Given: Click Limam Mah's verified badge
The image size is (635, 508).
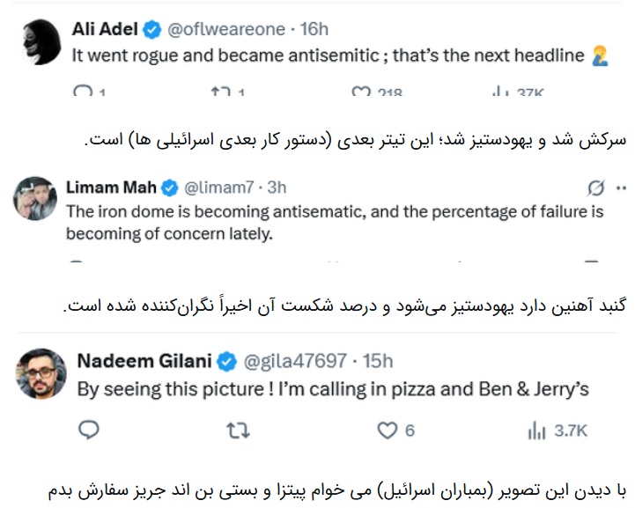Looking at the screenshot, I should (x=169, y=187).
